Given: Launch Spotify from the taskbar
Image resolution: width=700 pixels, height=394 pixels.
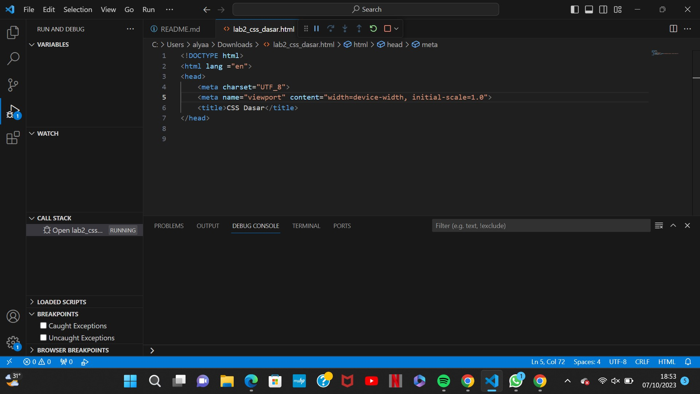Looking at the screenshot, I should tap(443, 381).
